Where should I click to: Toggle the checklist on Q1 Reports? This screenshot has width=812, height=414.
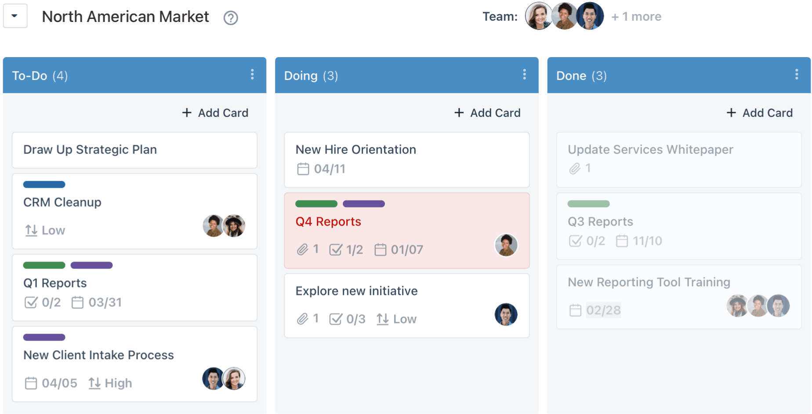tap(30, 302)
